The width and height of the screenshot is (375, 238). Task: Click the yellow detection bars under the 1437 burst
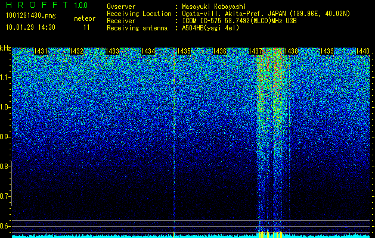(x=271, y=234)
